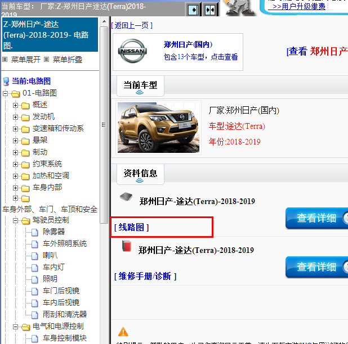Open 车身内部 in the tree
This screenshot has height=344, width=348.
coord(47,187)
